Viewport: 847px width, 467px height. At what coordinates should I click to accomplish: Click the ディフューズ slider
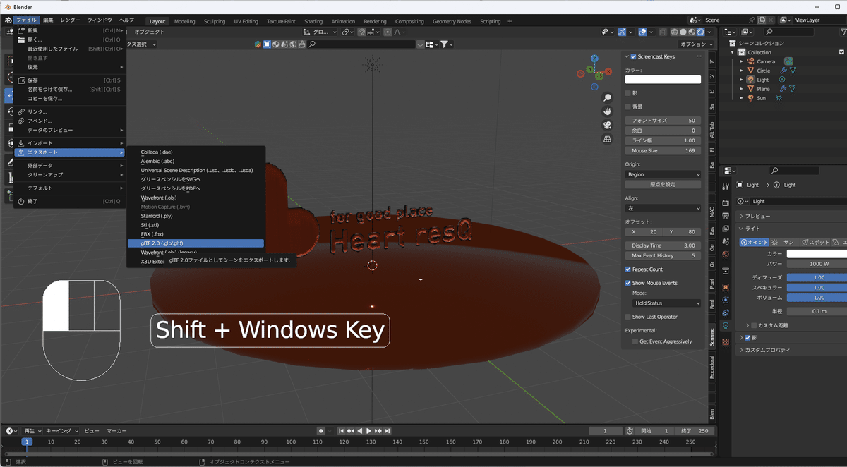pyautogui.click(x=817, y=277)
